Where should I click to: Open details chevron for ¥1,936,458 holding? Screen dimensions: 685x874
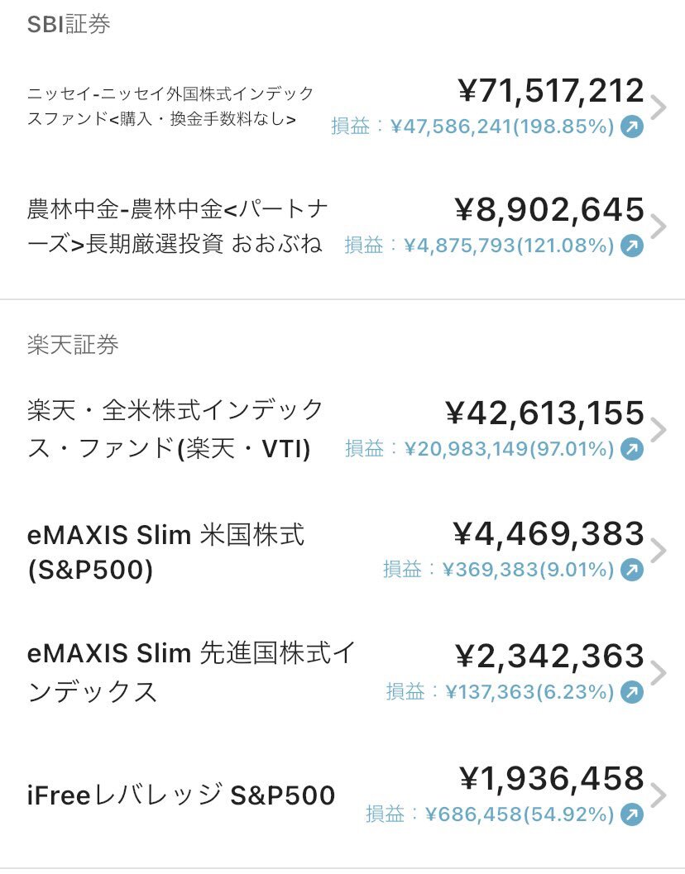tap(659, 795)
